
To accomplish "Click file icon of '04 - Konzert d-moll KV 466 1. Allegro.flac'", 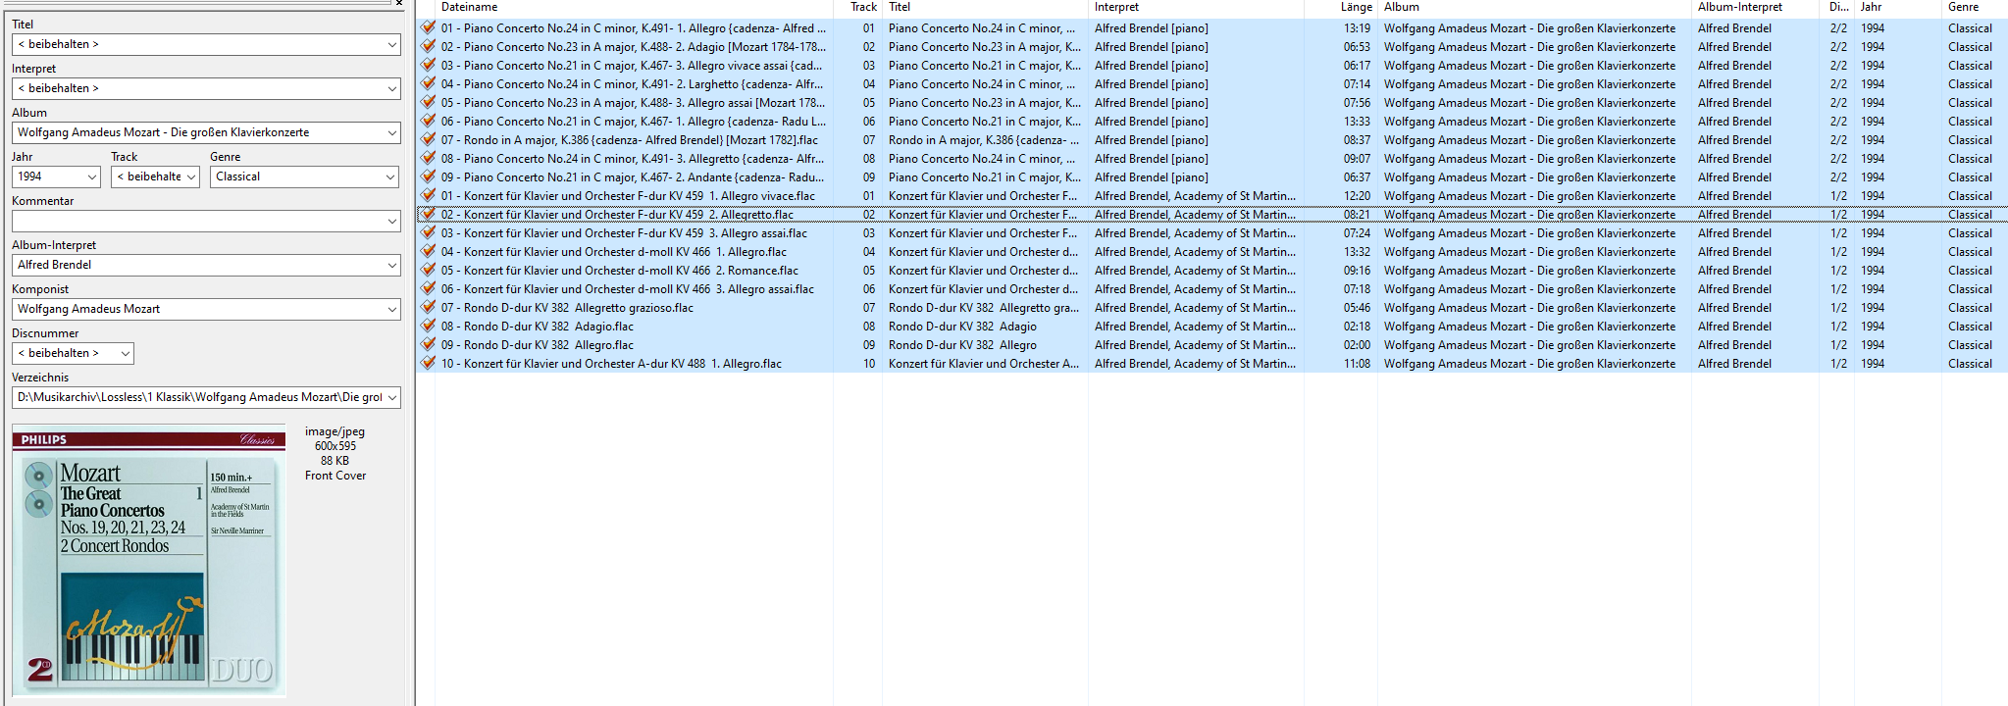I will click(x=429, y=252).
